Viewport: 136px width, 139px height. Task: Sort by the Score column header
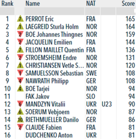click(x=128, y=3)
